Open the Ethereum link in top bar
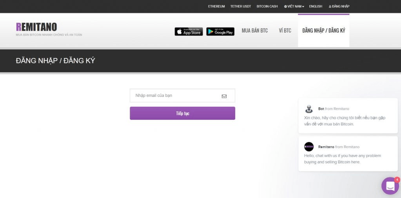401x198 pixels. [217, 7]
